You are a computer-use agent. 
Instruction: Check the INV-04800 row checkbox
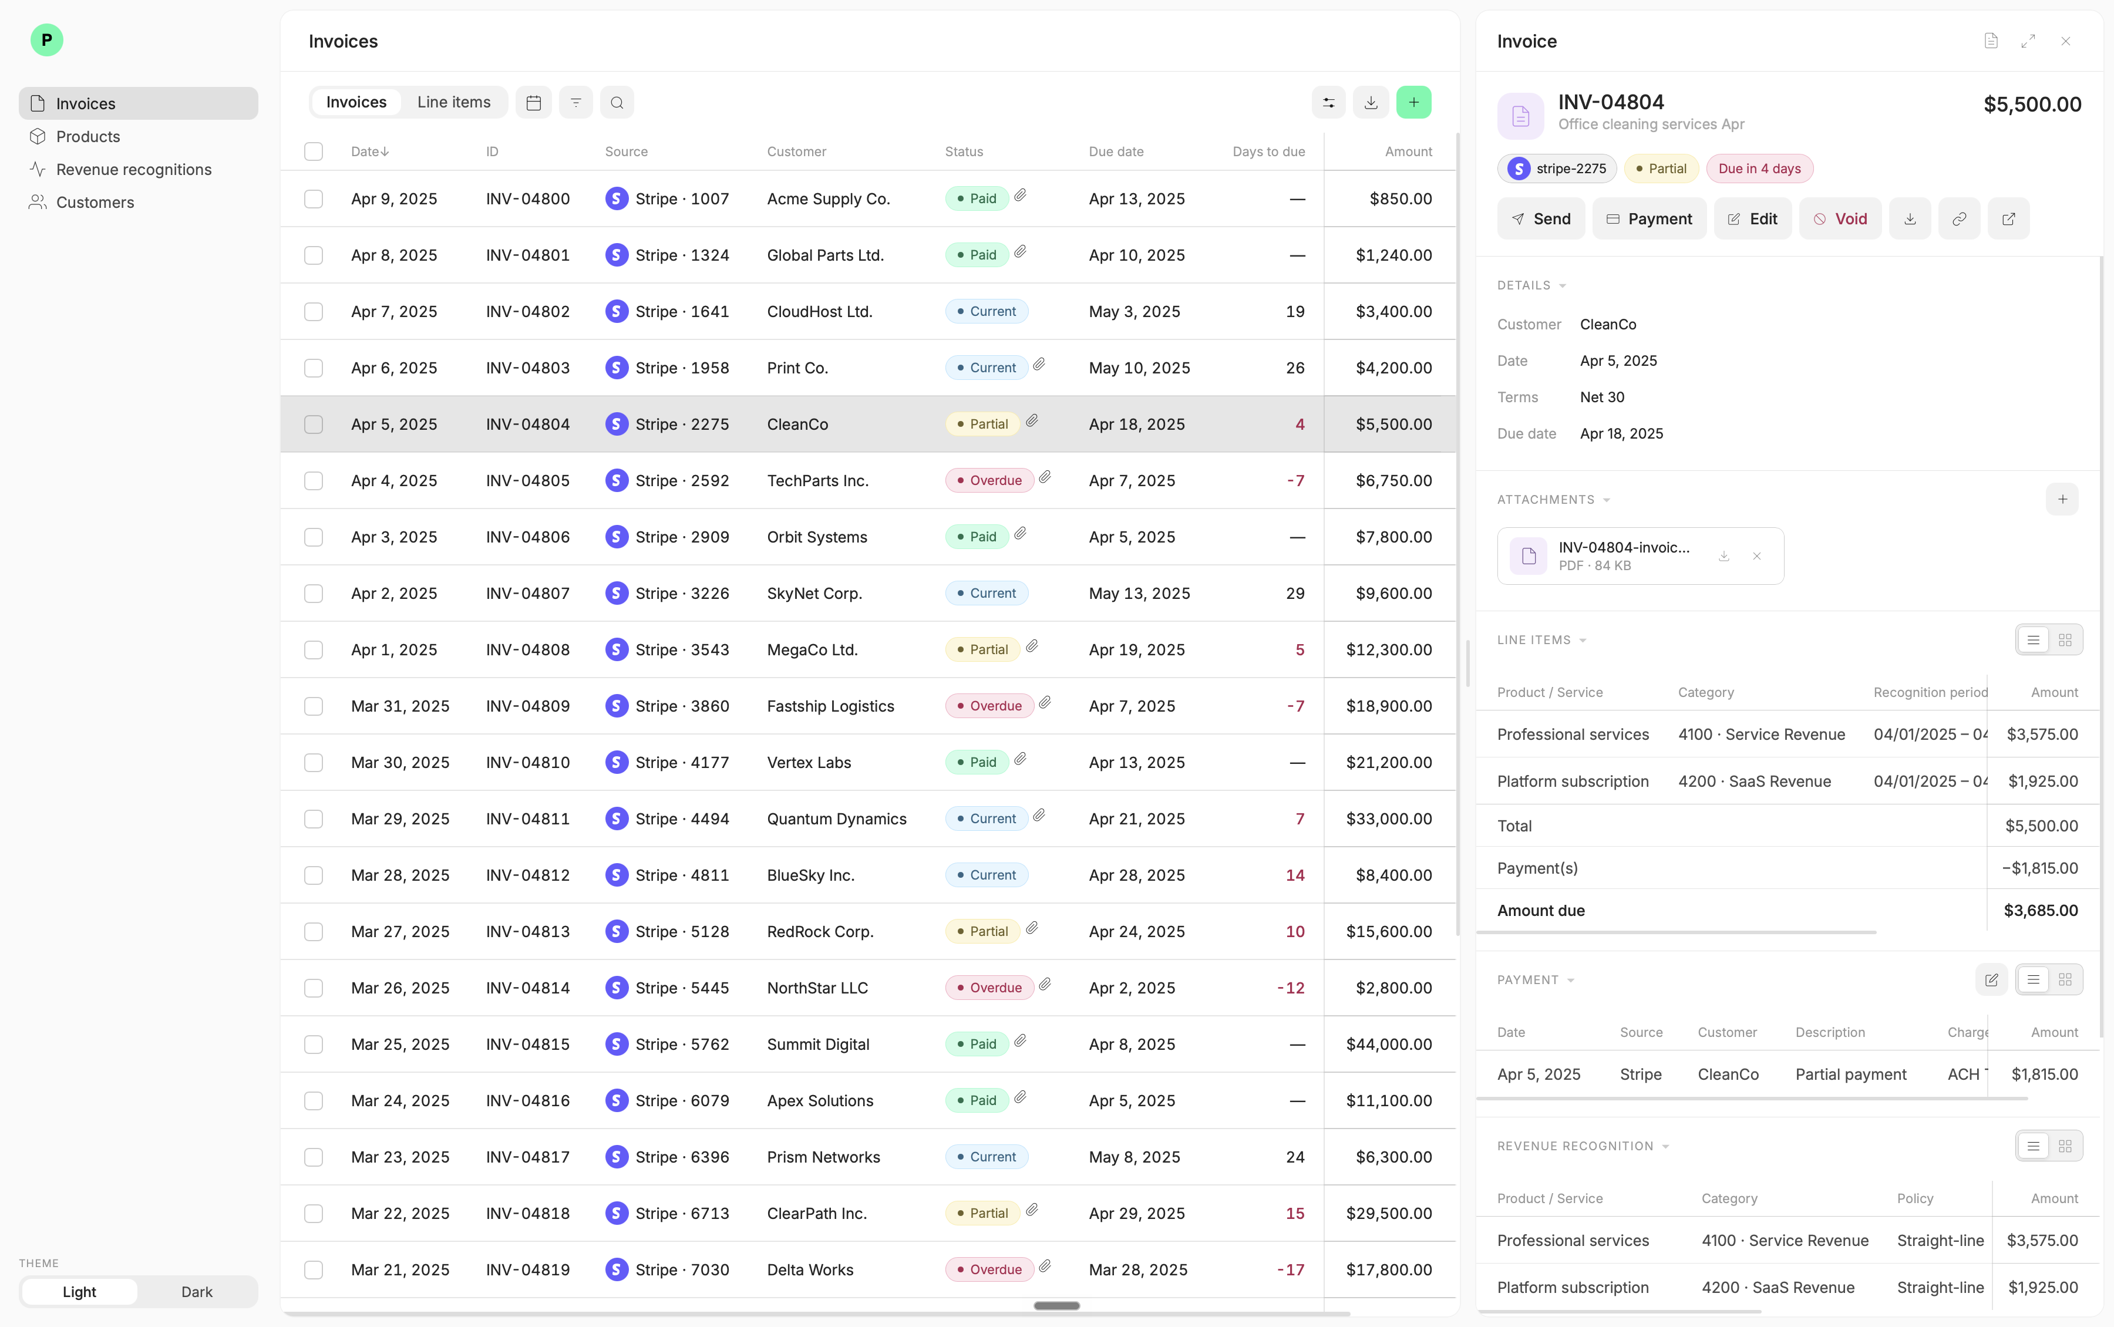click(313, 199)
